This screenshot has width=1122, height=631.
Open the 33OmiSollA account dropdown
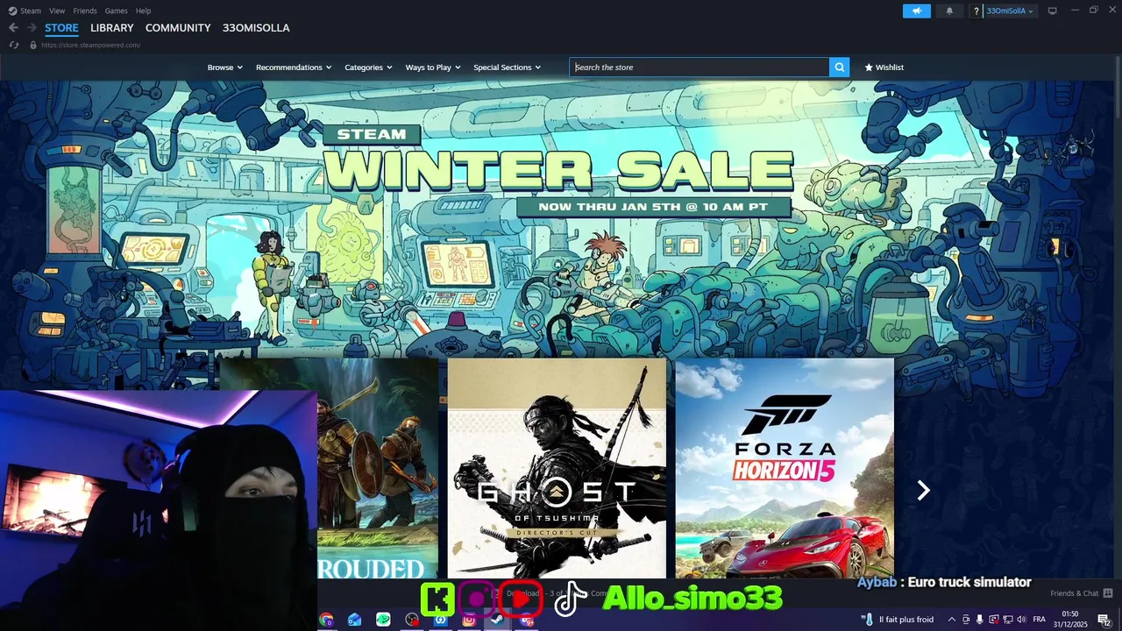[x=1010, y=11]
